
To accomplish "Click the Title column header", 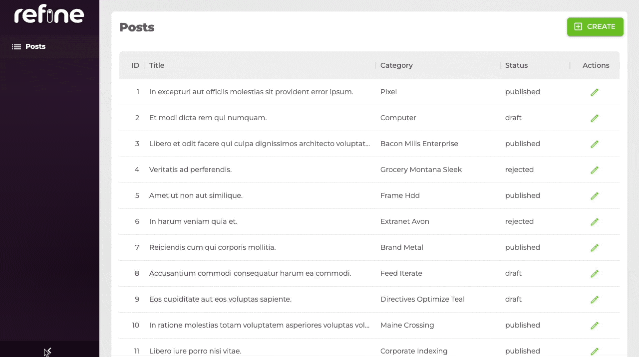I will pyautogui.click(x=157, y=65).
